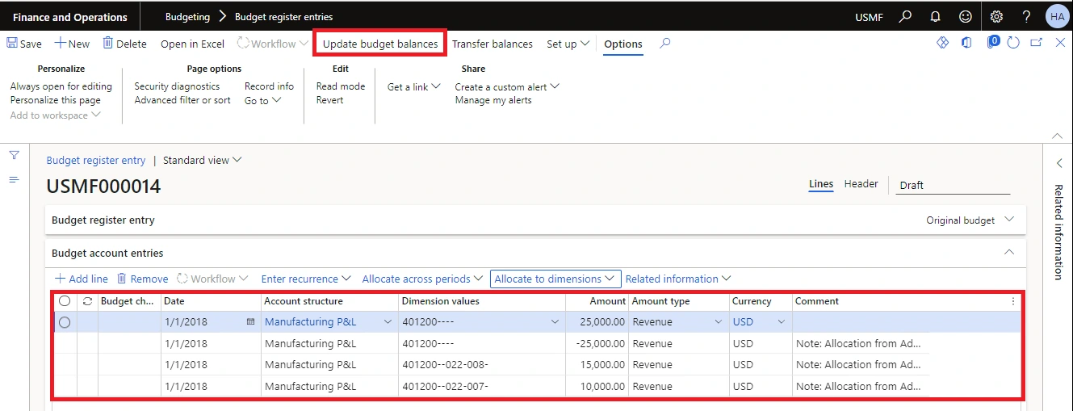
Task: Click the Budget register entry link
Action: coord(96,160)
